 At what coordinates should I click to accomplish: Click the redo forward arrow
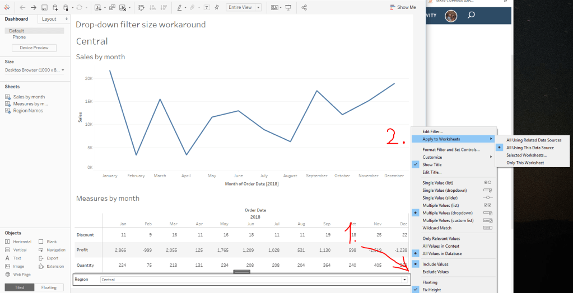pyautogui.click(x=34, y=8)
